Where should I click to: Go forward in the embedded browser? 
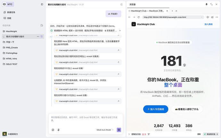pos(134,17)
